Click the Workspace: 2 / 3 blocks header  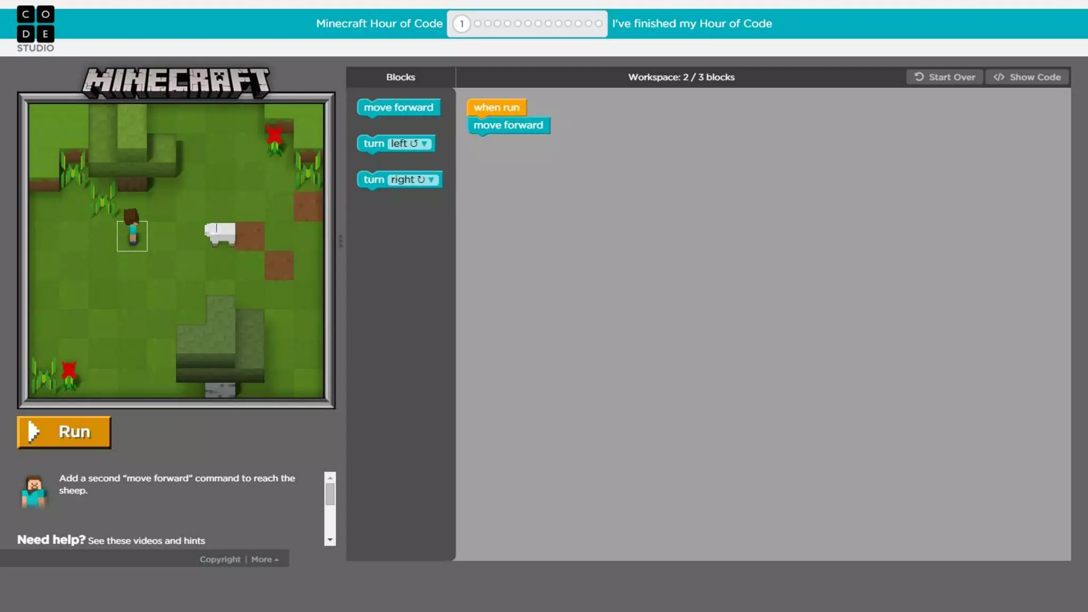[681, 77]
